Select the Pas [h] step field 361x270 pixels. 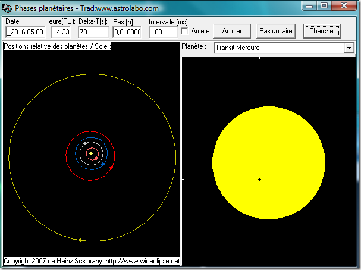click(127, 32)
